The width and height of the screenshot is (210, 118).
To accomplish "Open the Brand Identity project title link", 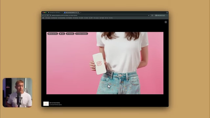I will click(x=55, y=103).
